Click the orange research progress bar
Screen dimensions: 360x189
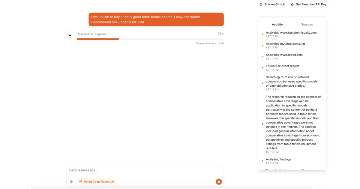click(150, 39)
